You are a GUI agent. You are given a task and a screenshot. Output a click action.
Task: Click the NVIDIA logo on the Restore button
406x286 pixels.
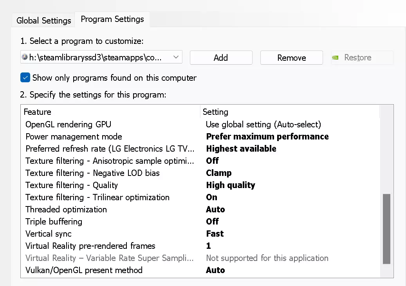point(336,58)
